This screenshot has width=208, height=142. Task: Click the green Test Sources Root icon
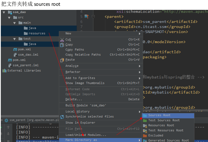(x=145, y=120)
